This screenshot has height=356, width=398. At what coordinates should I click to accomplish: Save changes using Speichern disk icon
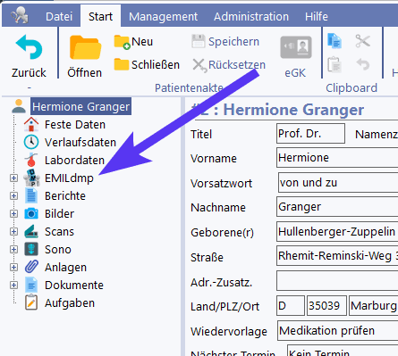tap(199, 41)
